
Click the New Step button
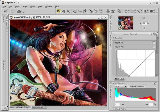tap(119, 79)
